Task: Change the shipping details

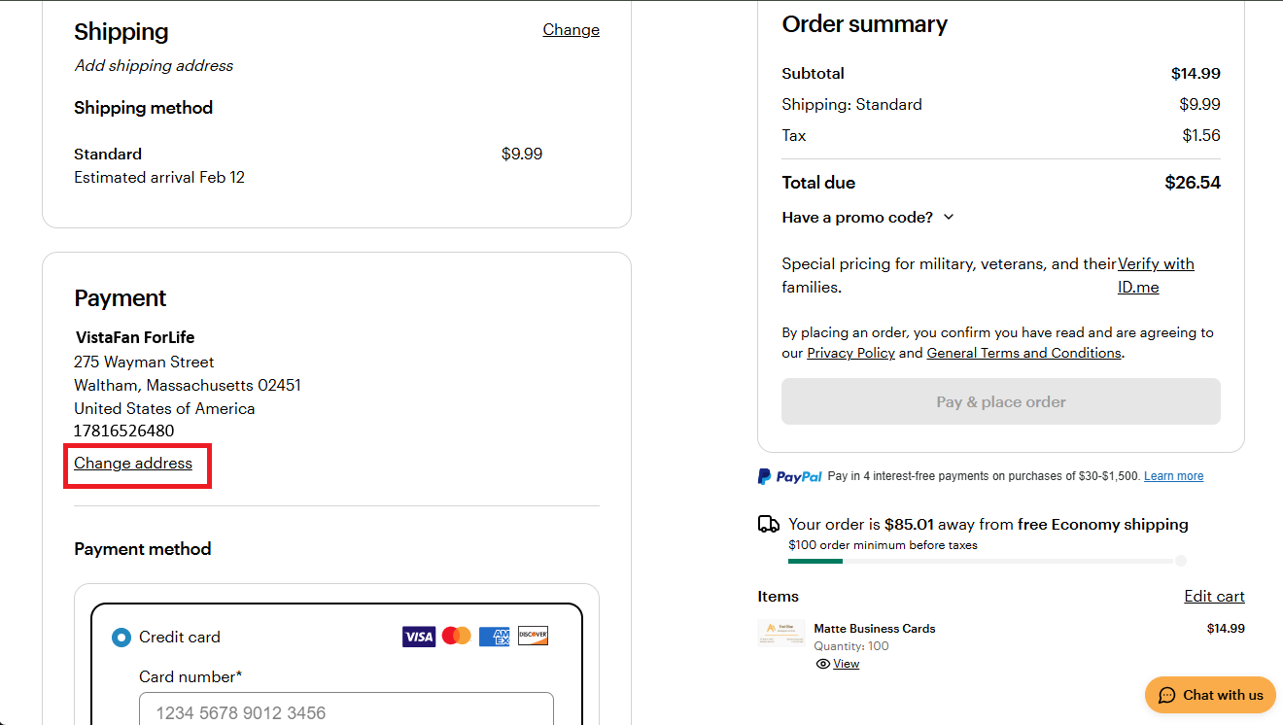Action: (x=571, y=30)
